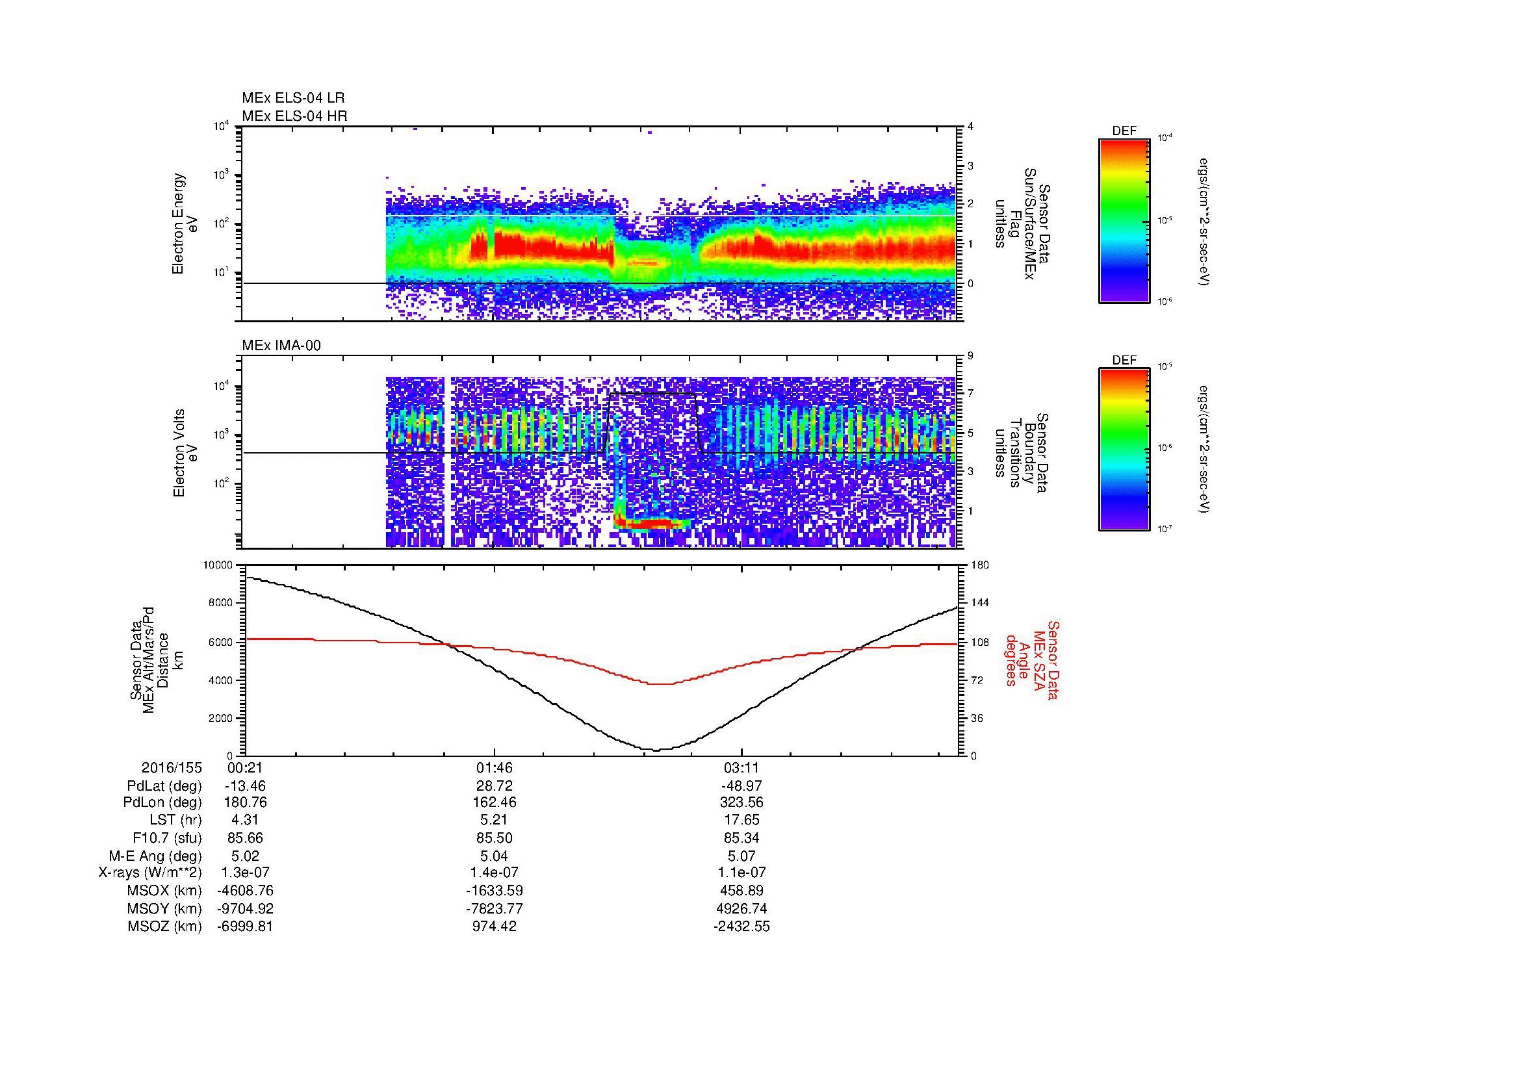
Task: Click the PdLat (deg) row label
Action: coord(164,786)
